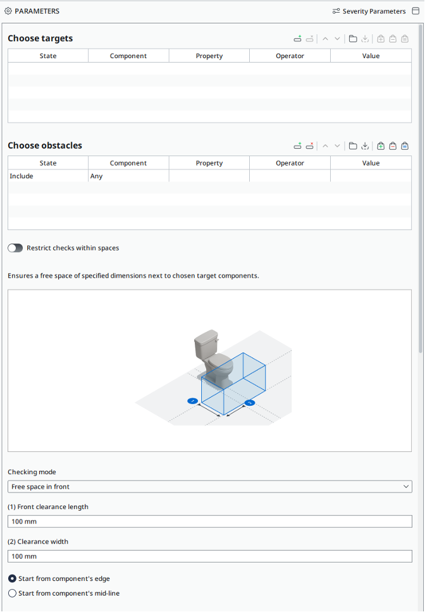Image resolution: width=425 pixels, height=612 pixels.
Task: Enable Restrict checks within spaces toggle
Action: [x=15, y=248]
